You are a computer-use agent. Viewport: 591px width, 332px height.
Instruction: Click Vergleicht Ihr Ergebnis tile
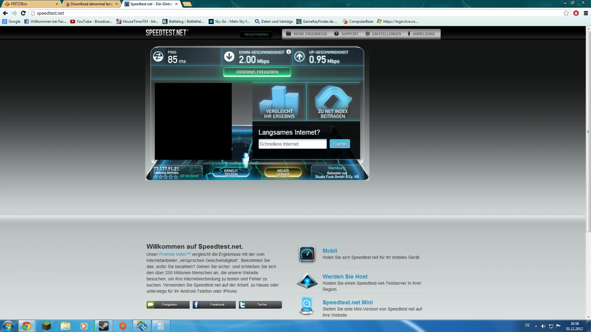click(279, 102)
